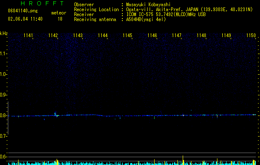Click time marker 1147
This screenshot has width=260, height=165.
click(x=177, y=35)
